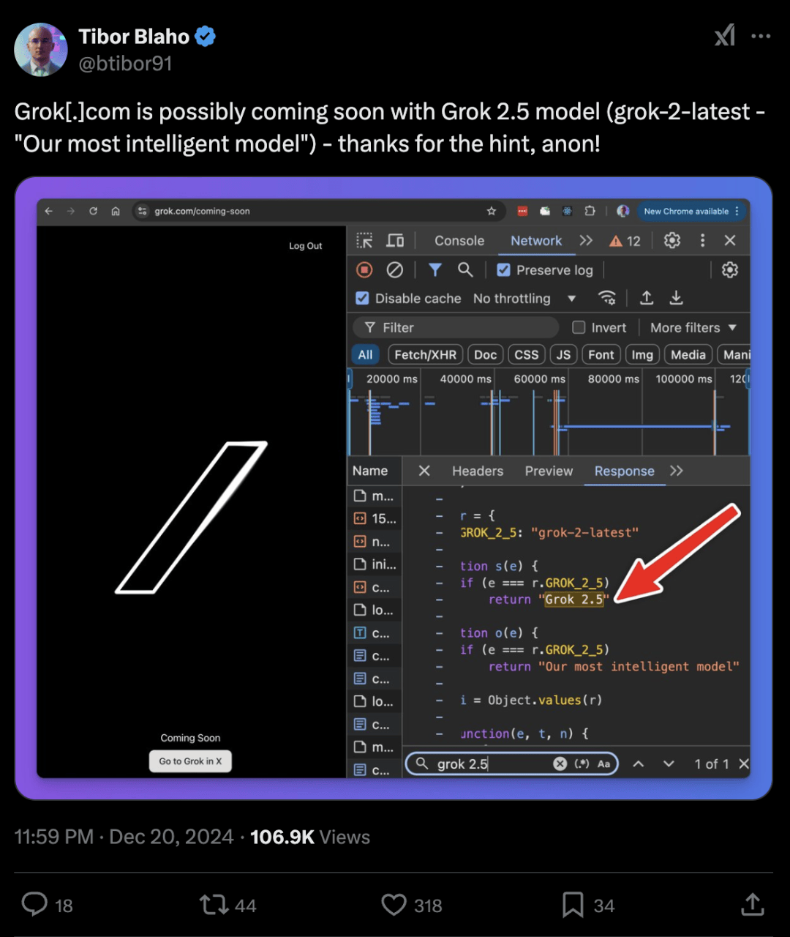Click the 12 warnings indicator
The width and height of the screenshot is (790, 937).
point(625,241)
